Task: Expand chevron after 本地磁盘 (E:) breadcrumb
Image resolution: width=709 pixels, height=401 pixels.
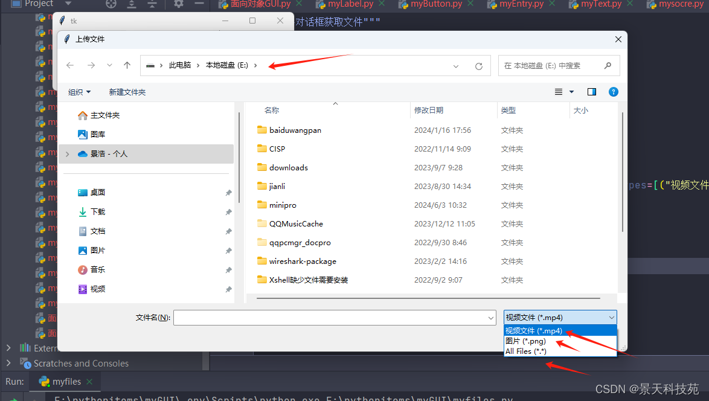Action: (255, 66)
